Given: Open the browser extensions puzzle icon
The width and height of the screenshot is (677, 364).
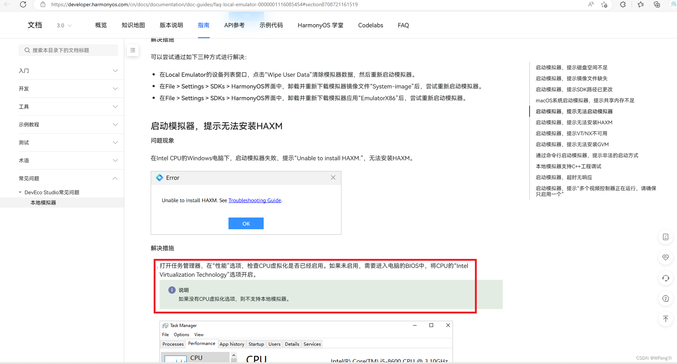Looking at the screenshot, I should [x=623, y=4].
